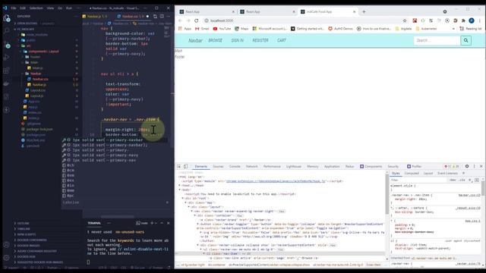Open the Manage gear in VS Code
Screen dimensions: 486x273
click(7, 258)
